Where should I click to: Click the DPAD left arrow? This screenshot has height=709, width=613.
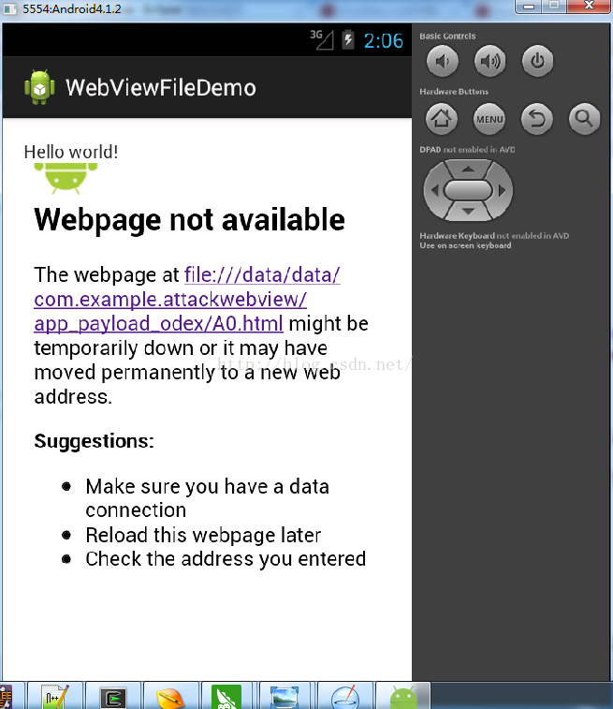click(x=433, y=190)
